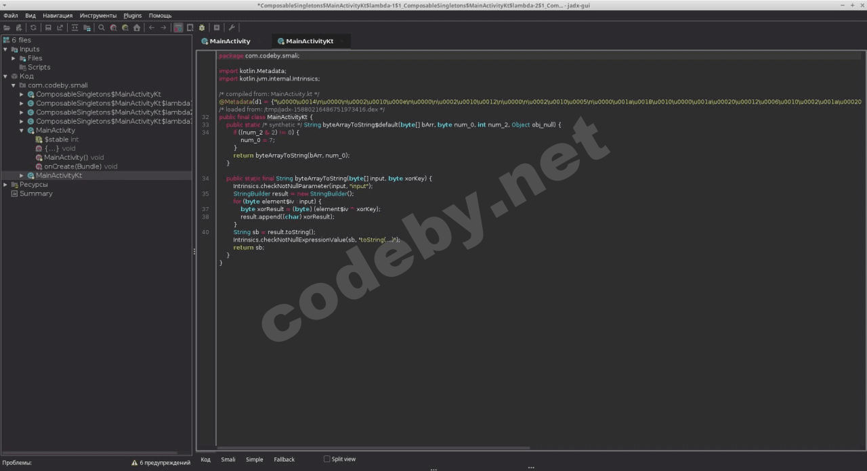Viewport: 867px width, 471px height.
Task: Click the Quark engine toolbar icon
Action: click(x=190, y=28)
